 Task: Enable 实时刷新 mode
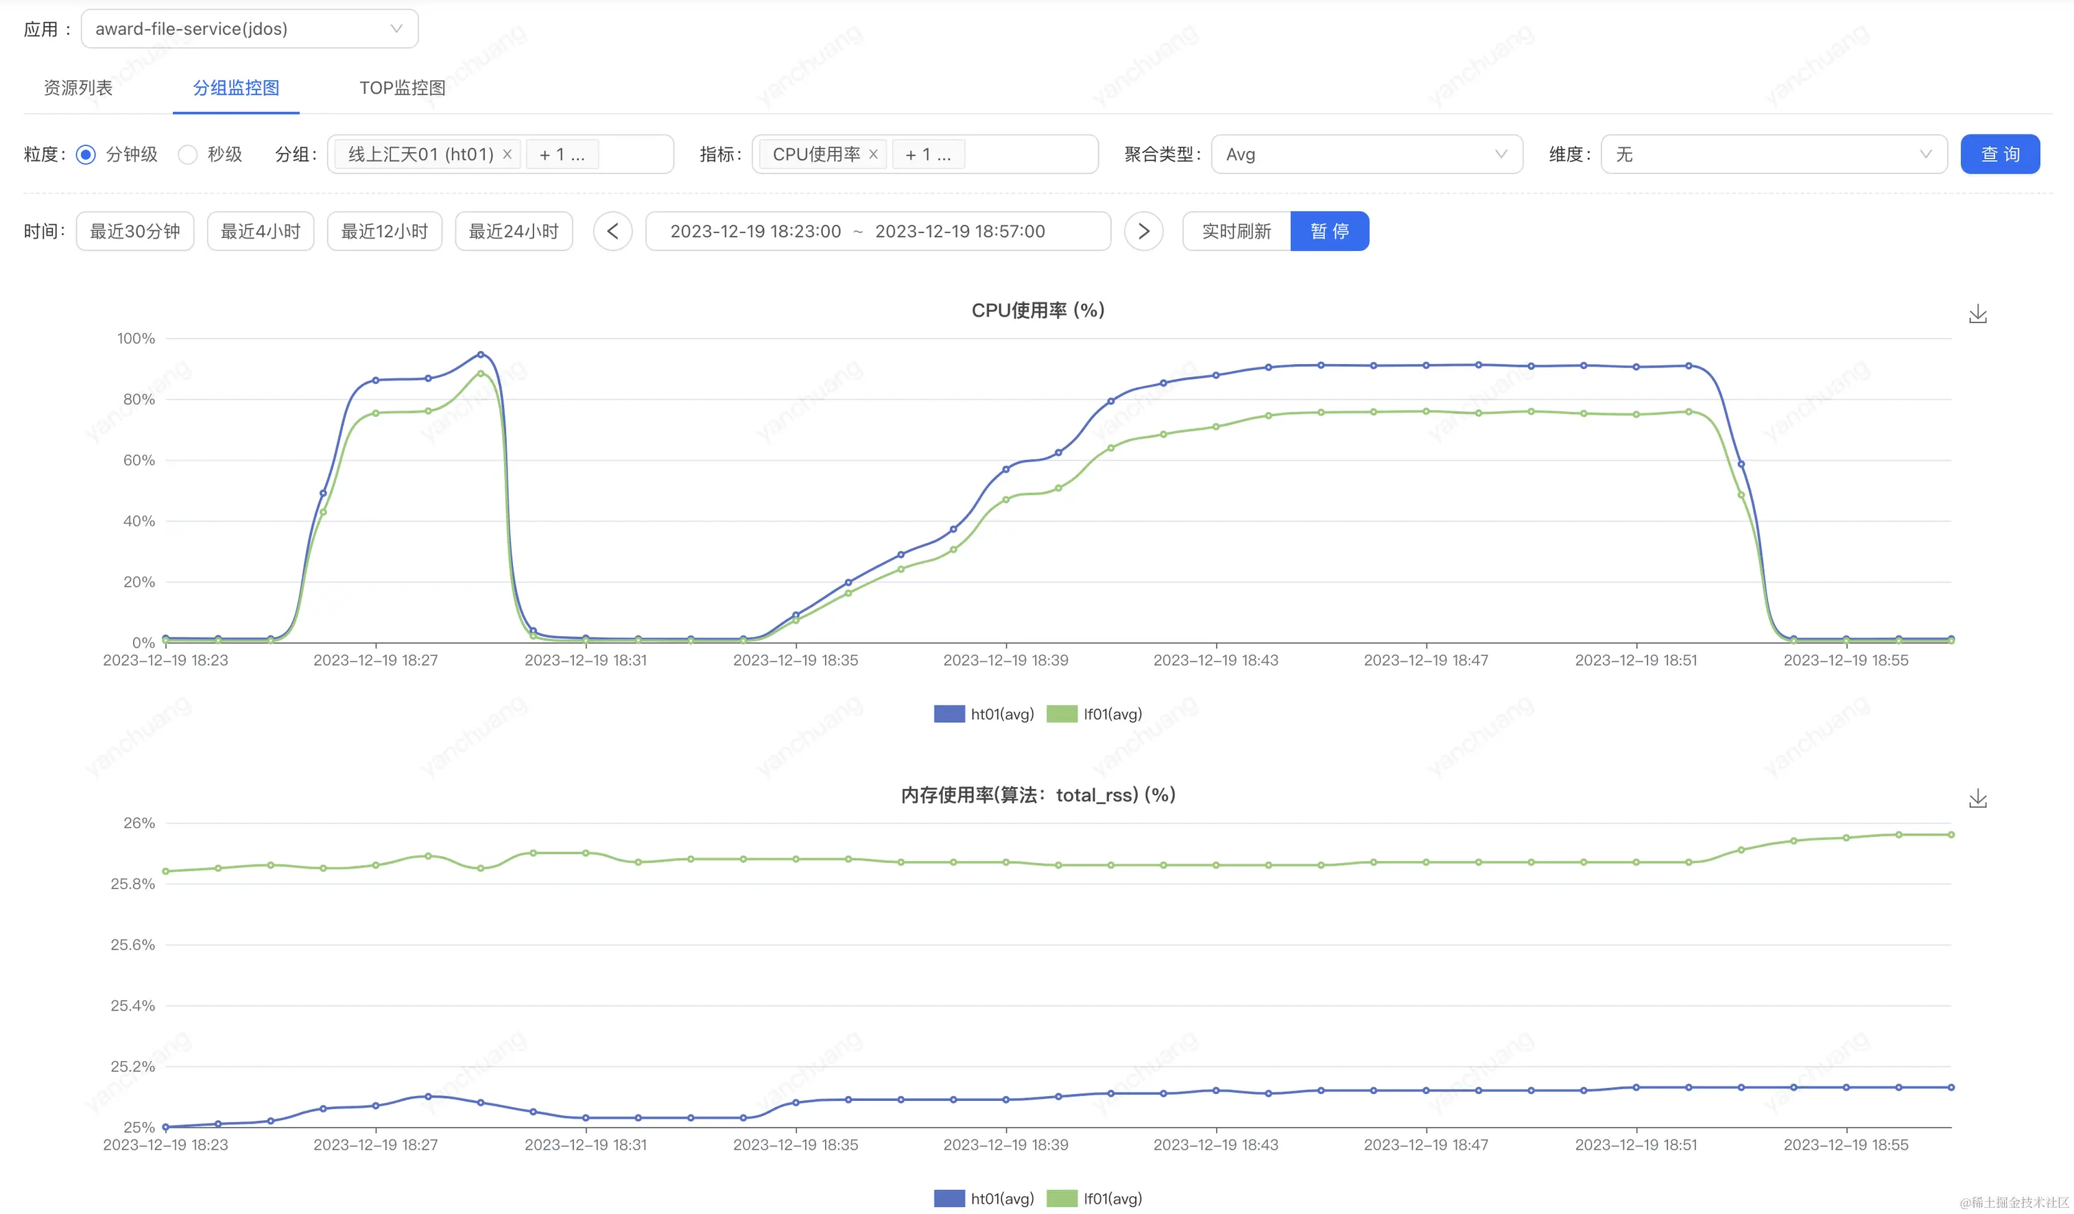(x=1236, y=231)
